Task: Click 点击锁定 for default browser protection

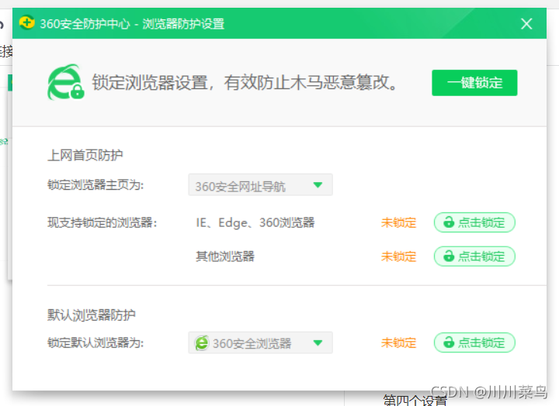Action: pos(474,342)
